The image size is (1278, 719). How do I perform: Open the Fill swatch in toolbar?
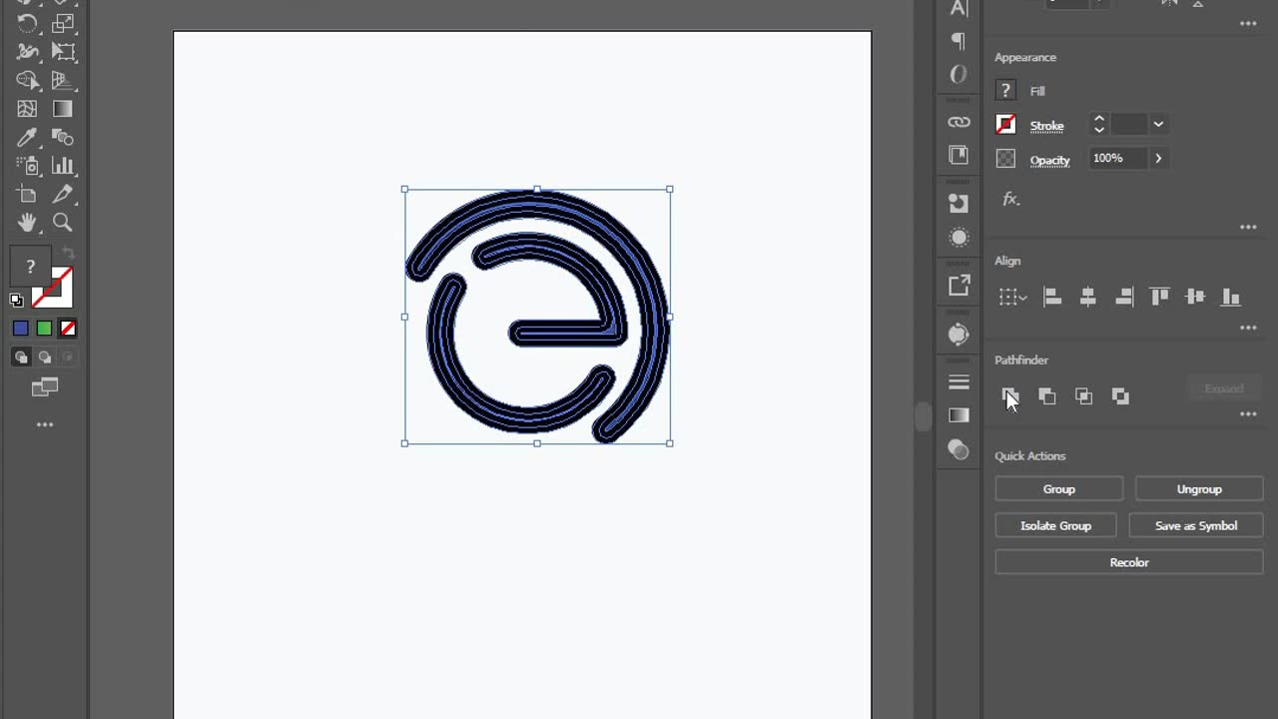point(31,267)
